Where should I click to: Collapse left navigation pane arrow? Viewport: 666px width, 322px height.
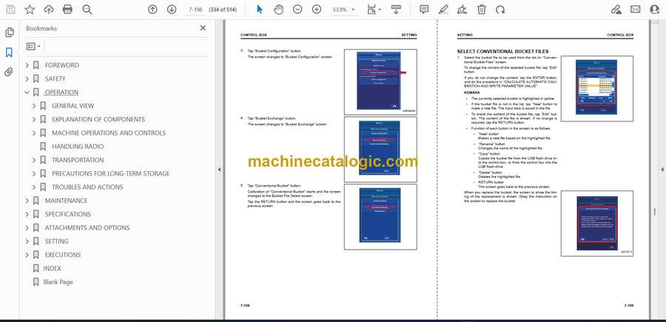pyautogui.click(x=219, y=170)
